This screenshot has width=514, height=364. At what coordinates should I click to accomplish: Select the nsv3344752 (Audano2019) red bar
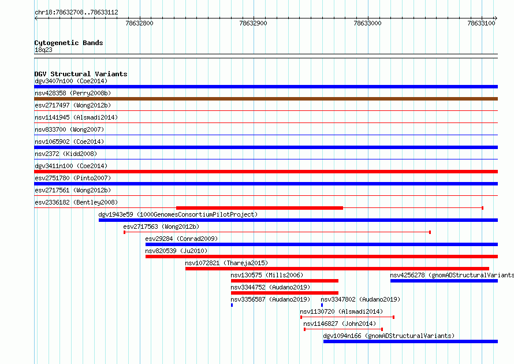click(x=285, y=293)
